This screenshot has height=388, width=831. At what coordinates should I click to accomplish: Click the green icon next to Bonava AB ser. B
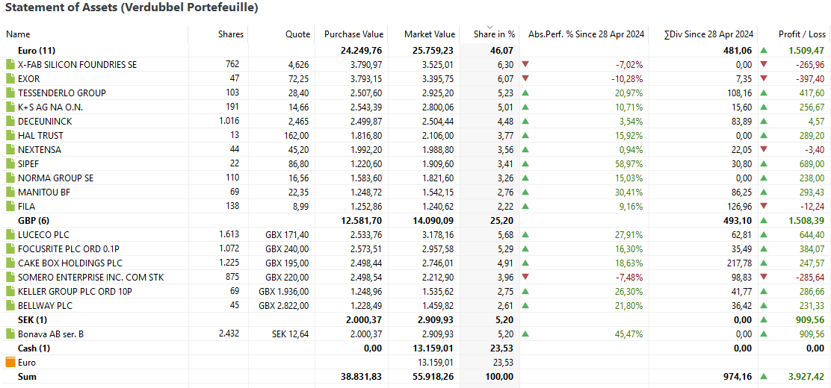10,334
